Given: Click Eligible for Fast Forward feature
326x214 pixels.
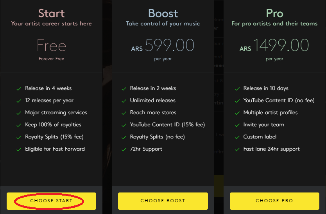Looking at the screenshot, I should pos(55,149).
